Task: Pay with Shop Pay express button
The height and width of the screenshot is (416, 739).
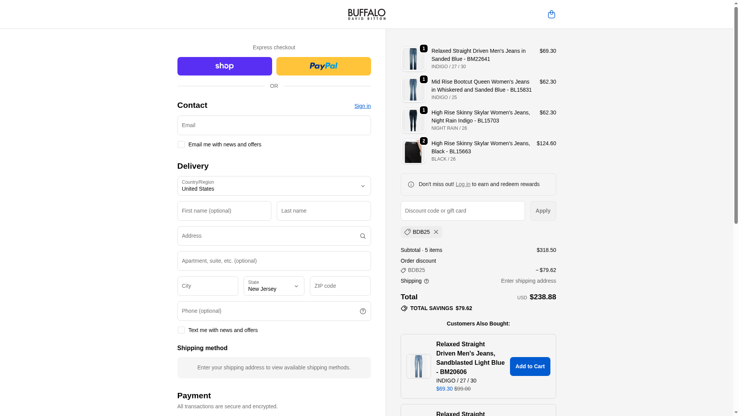Action: click(224, 66)
